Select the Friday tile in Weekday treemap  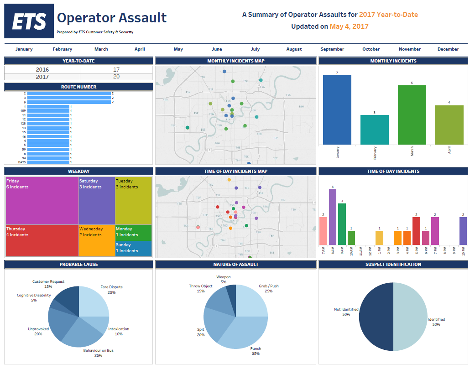42,201
